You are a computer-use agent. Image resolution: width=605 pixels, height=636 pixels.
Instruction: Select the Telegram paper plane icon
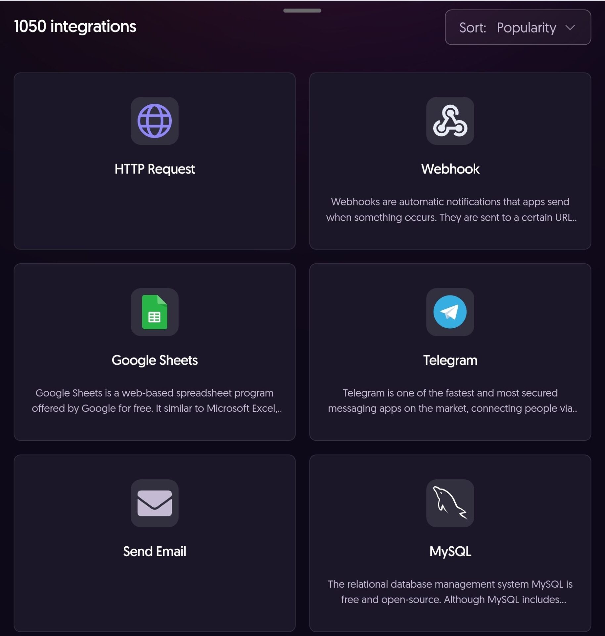[450, 312]
